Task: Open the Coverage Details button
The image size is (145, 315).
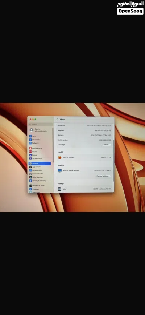Action: pos(107,145)
